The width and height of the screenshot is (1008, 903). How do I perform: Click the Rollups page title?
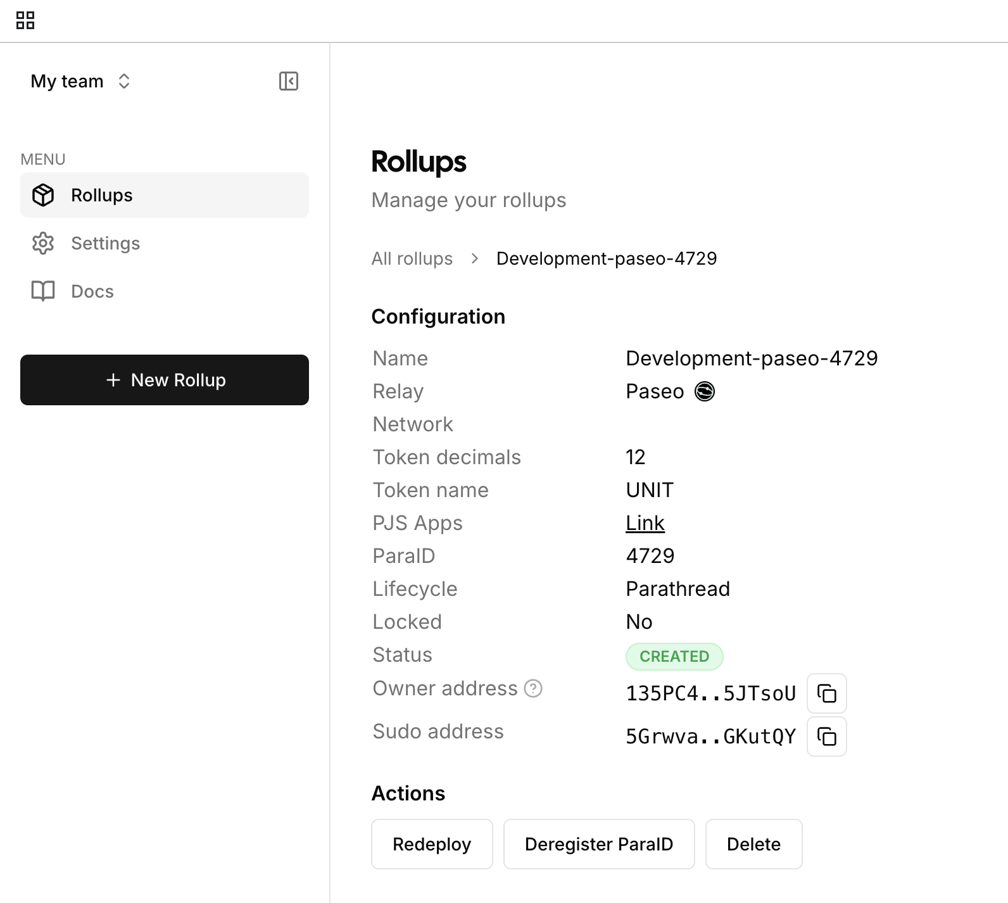click(x=419, y=161)
